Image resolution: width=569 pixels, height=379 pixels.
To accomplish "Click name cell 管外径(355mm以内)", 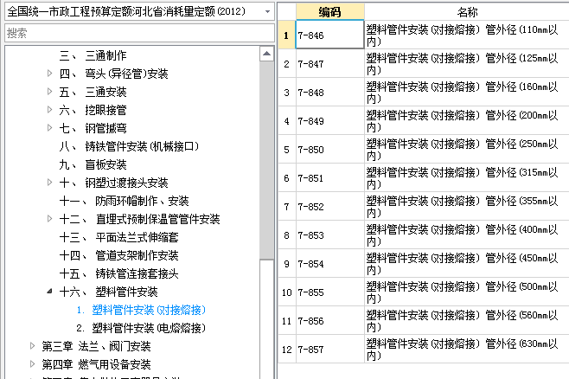I will pyautogui.click(x=467, y=207).
